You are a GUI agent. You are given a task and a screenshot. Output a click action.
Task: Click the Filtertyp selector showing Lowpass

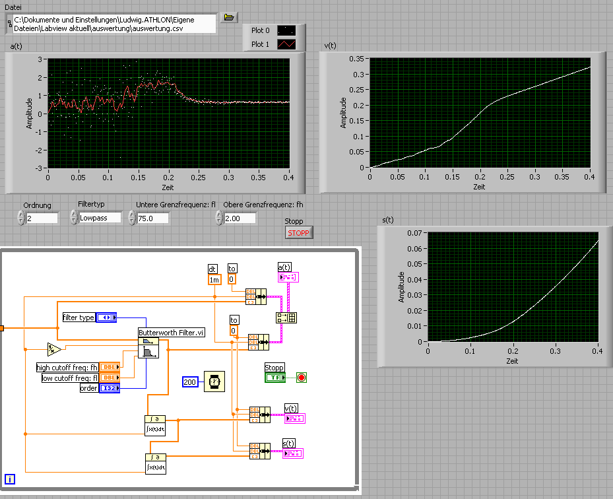[x=100, y=217]
